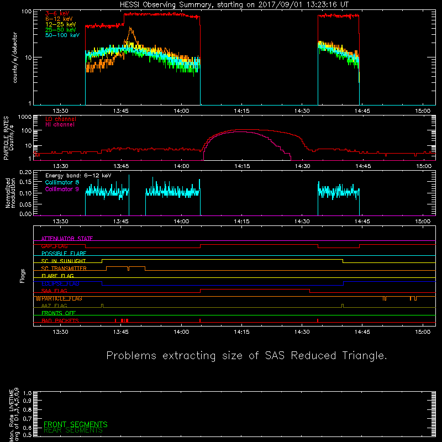Click the HESSI Observing Summary title text

pyautogui.click(x=234, y=5)
